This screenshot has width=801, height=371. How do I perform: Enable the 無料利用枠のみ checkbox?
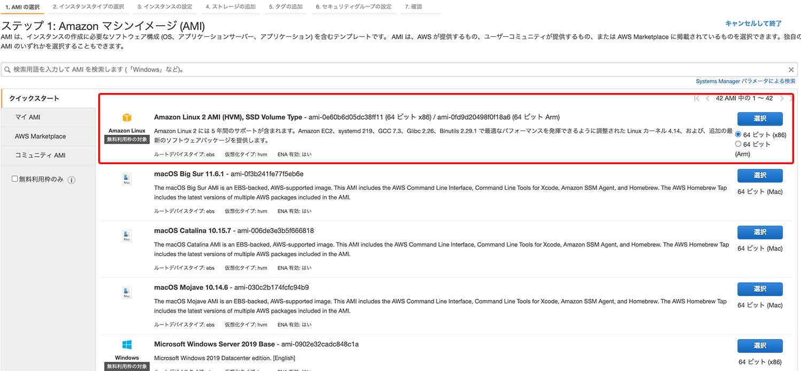point(15,179)
